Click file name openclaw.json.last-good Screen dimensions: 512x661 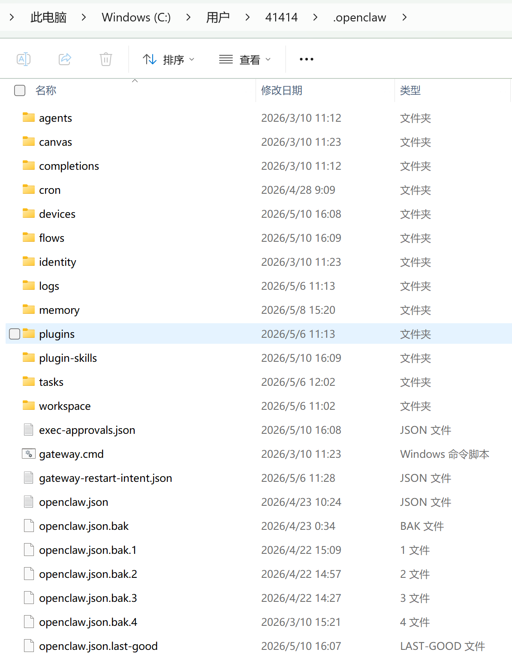tap(98, 646)
